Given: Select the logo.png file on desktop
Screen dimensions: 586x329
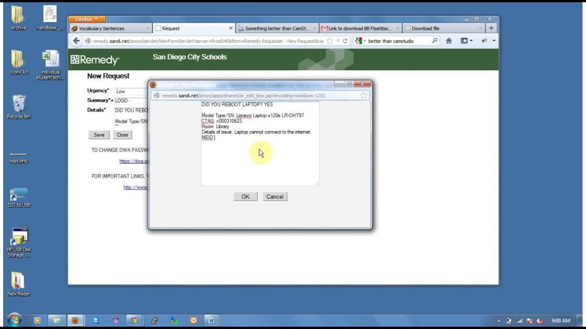Looking at the screenshot, I should (18, 157).
